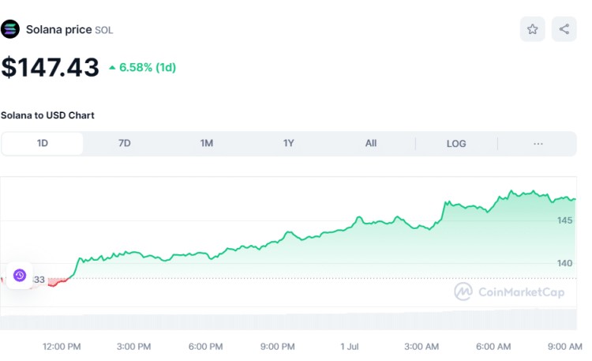Open more chart options ellipsis menu
Image resolution: width=592 pixels, height=361 pixels.
pyautogui.click(x=538, y=144)
